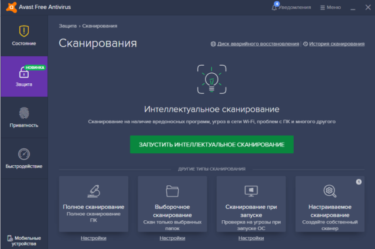
Task: Open the Приватность privacy section
Action: (24, 118)
